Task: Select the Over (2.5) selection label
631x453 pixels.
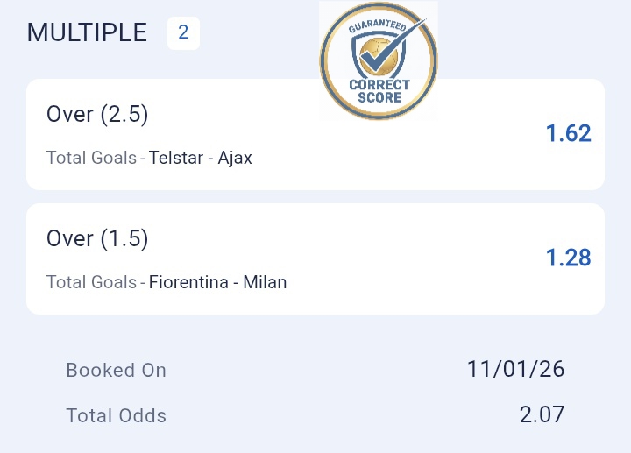Action: pos(97,114)
